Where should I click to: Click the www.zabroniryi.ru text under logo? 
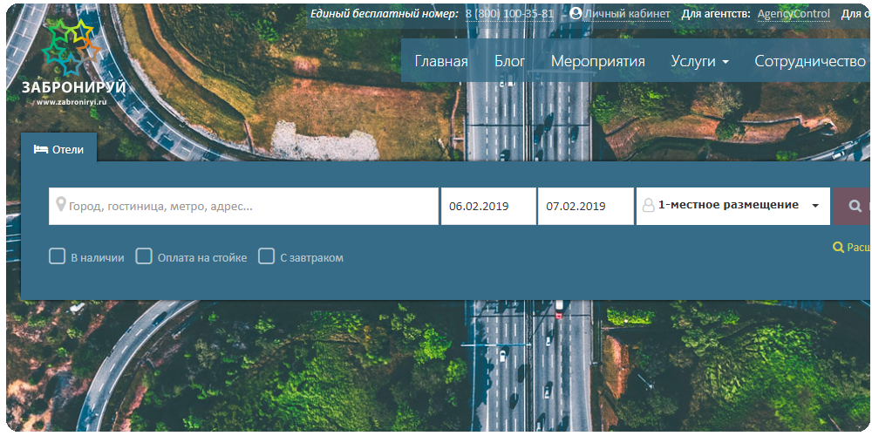pos(72,102)
